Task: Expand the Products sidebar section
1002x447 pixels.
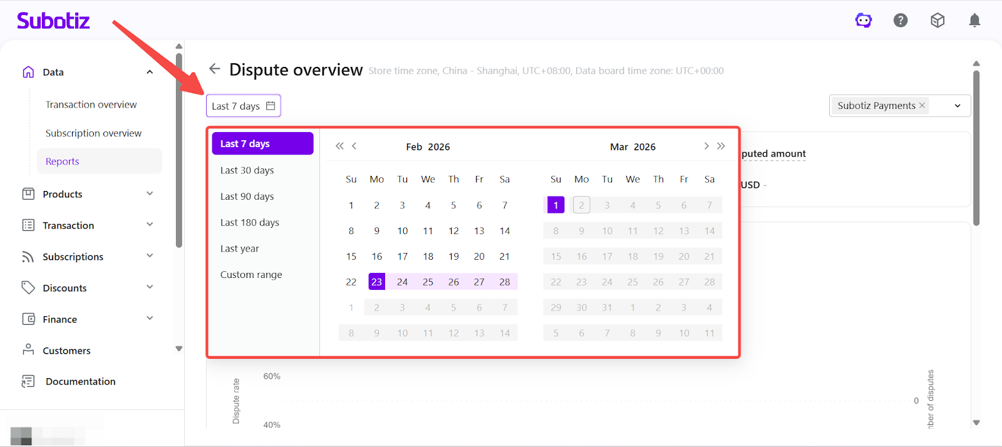Action: click(x=150, y=194)
